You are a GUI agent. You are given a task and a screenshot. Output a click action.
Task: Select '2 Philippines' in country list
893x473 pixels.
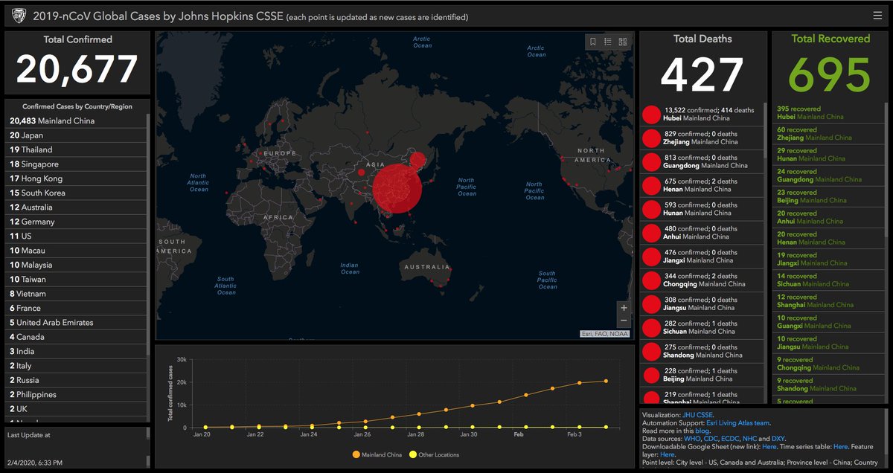click(x=77, y=394)
